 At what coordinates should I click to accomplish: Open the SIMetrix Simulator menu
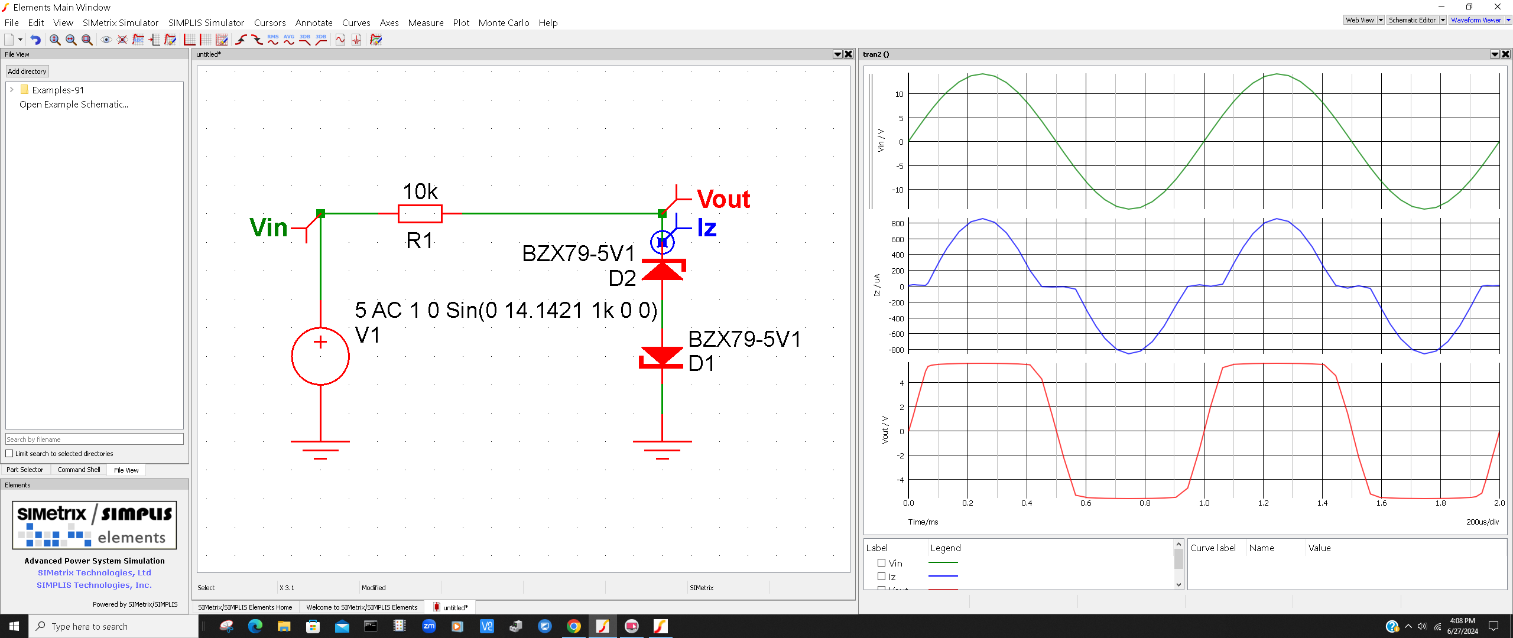[121, 22]
